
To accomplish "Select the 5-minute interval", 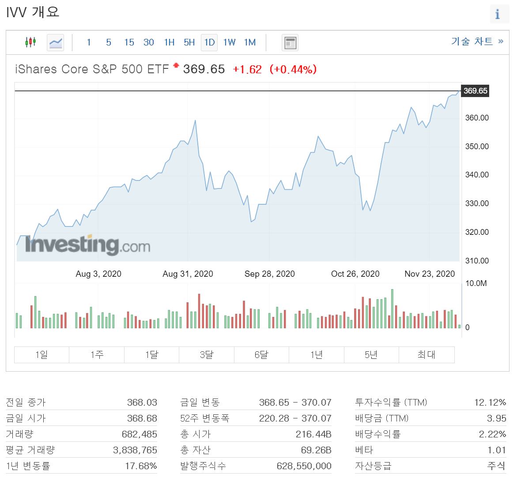I will (108, 42).
